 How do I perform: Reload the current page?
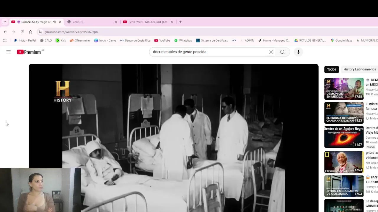coord(22,32)
